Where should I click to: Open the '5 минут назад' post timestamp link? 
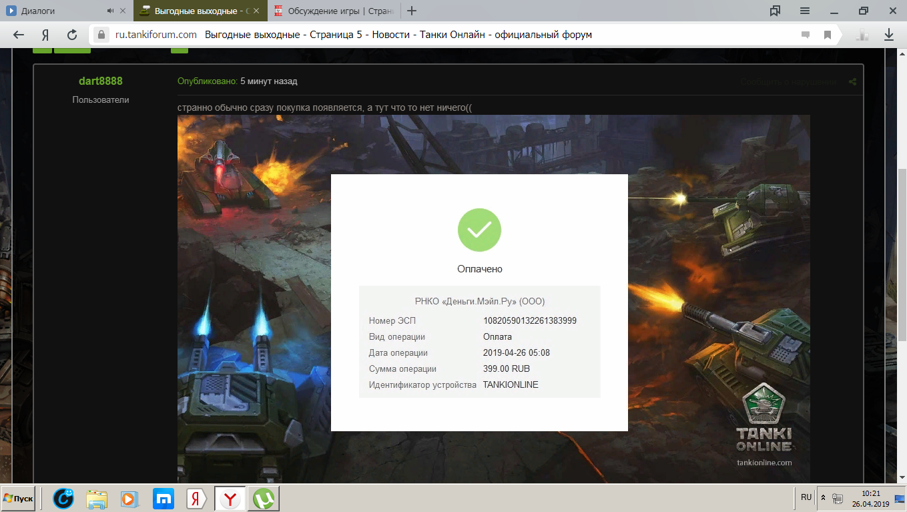point(269,81)
